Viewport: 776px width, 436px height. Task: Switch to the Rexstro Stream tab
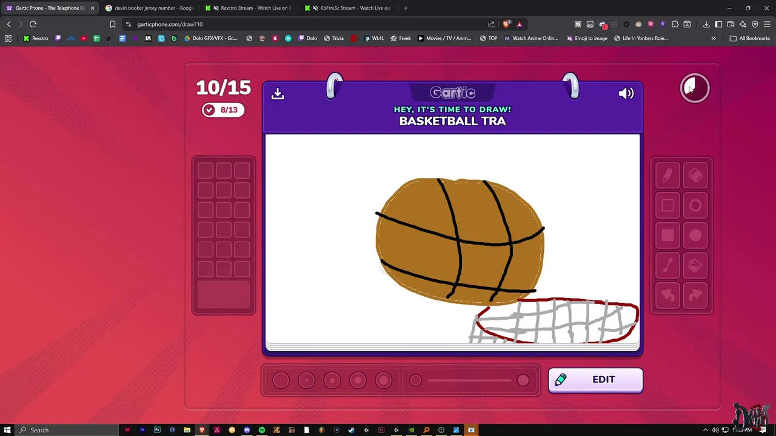(249, 8)
